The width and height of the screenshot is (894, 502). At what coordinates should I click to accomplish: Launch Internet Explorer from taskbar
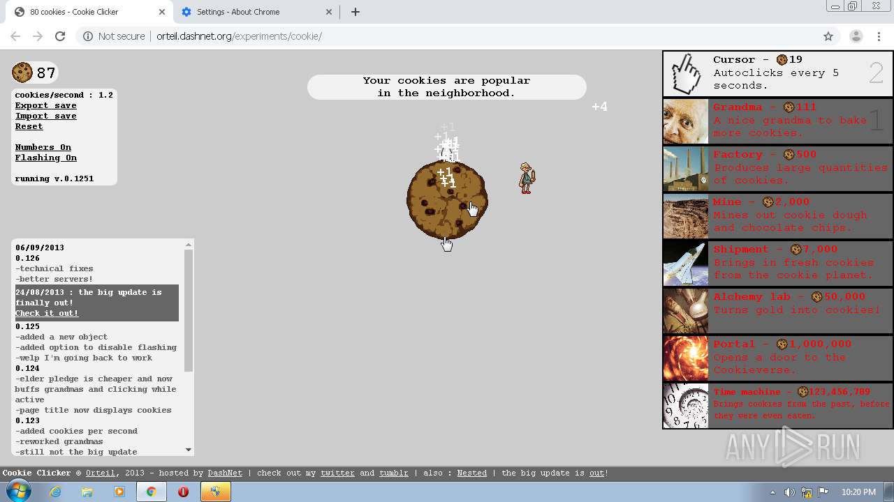point(55,492)
